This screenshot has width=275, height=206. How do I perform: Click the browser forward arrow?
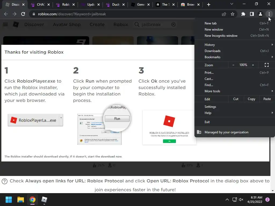click(15, 14)
